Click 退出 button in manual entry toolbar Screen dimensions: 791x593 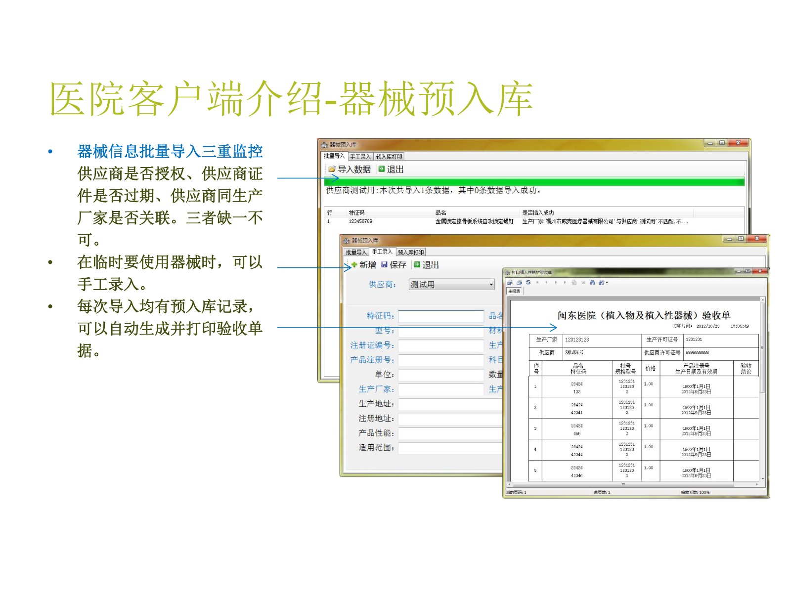426,265
